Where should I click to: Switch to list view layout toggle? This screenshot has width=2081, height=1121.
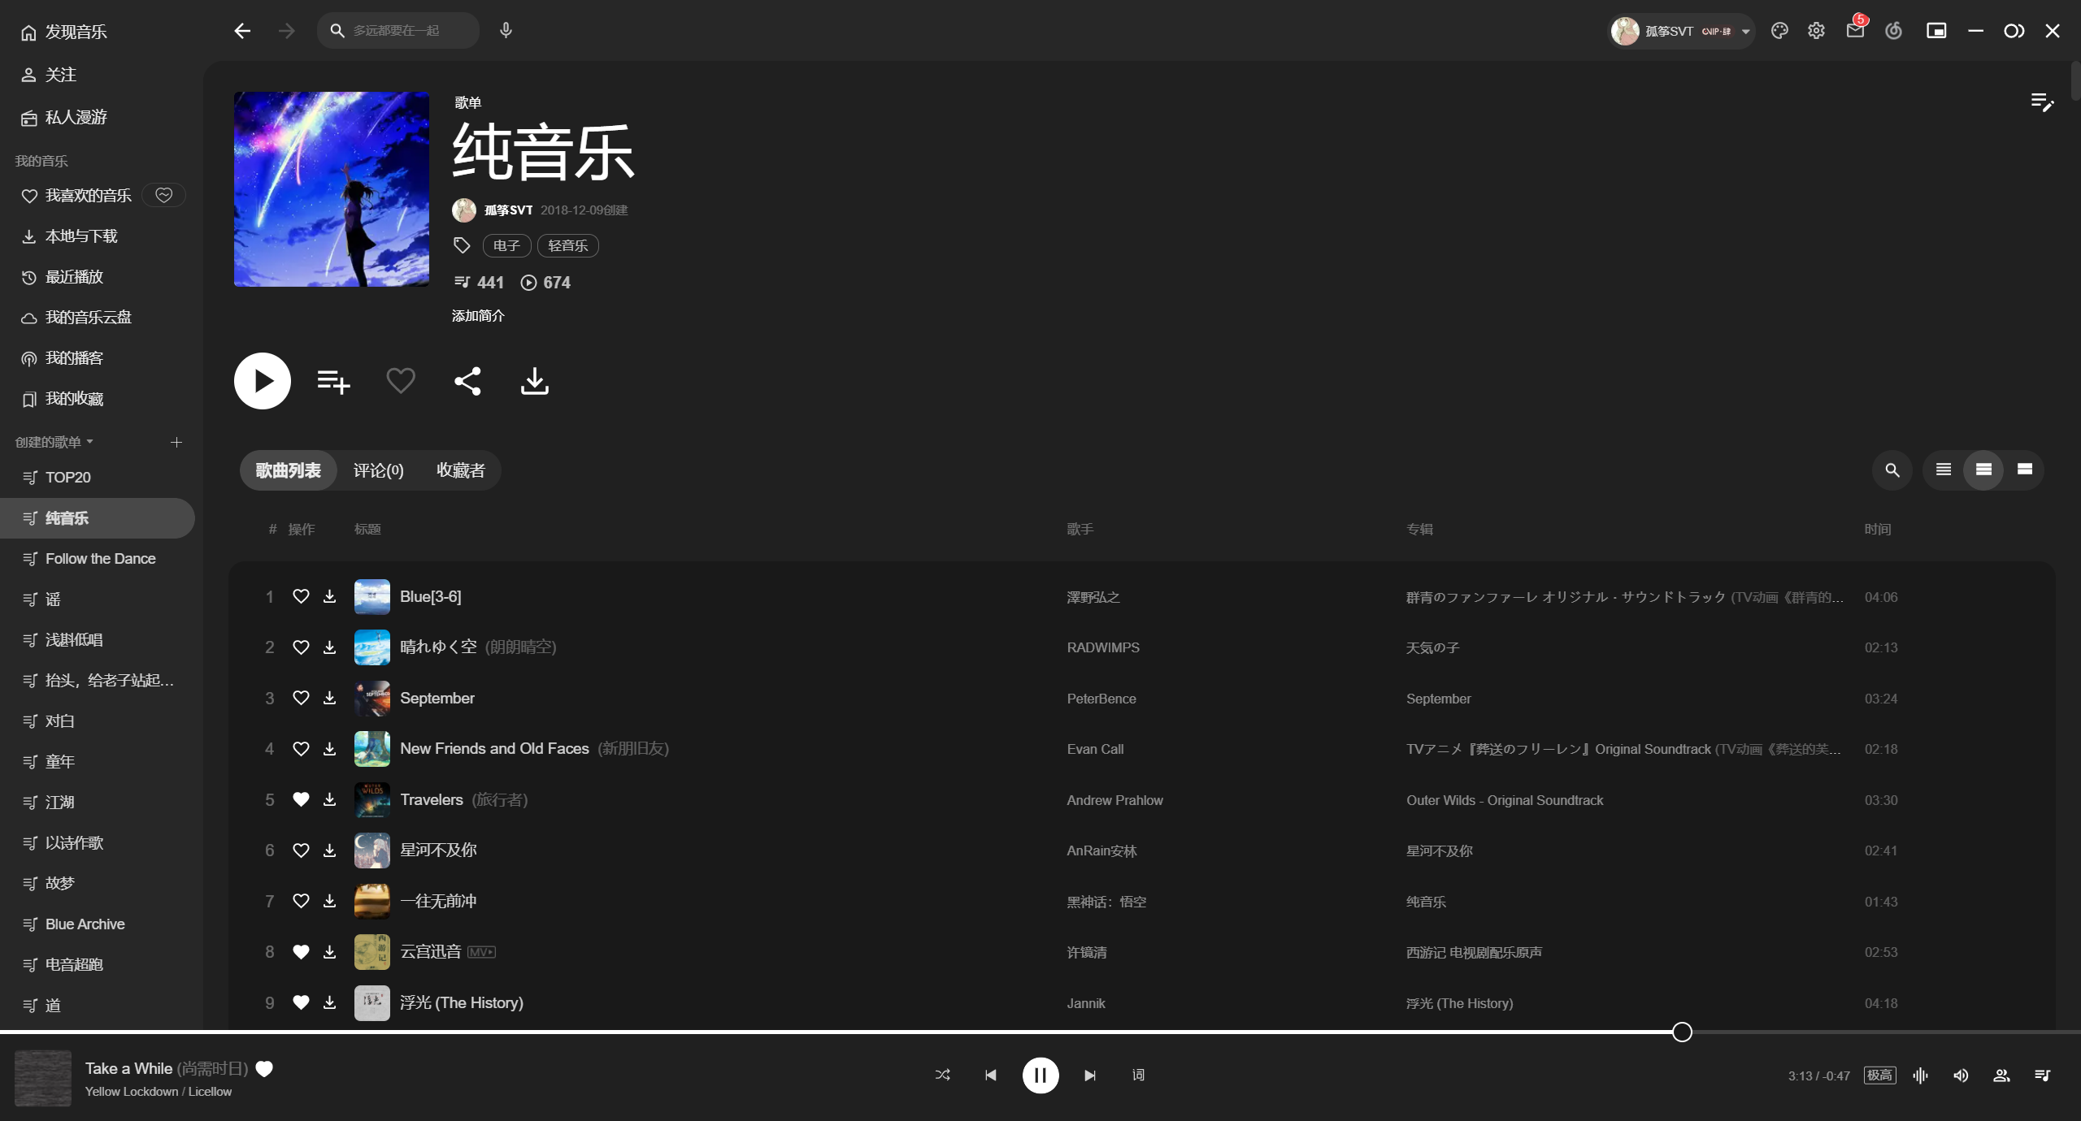1943,470
